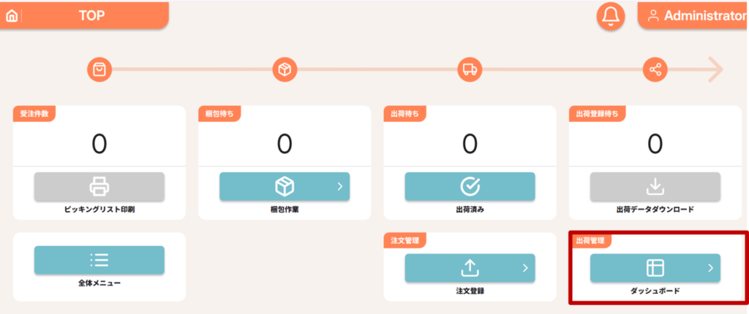Click the printer icon for ピッキングリスト印刷
The height and width of the screenshot is (314, 749).
click(99, 187)
